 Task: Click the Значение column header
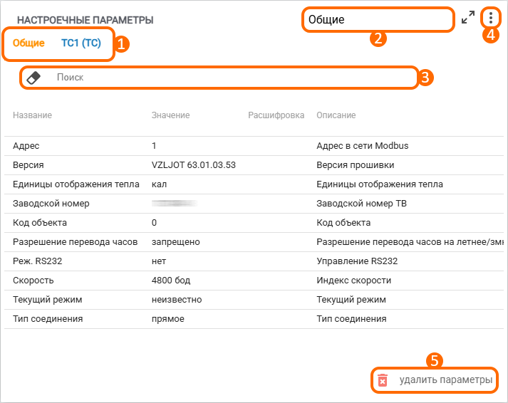click(x=170, y=115)
